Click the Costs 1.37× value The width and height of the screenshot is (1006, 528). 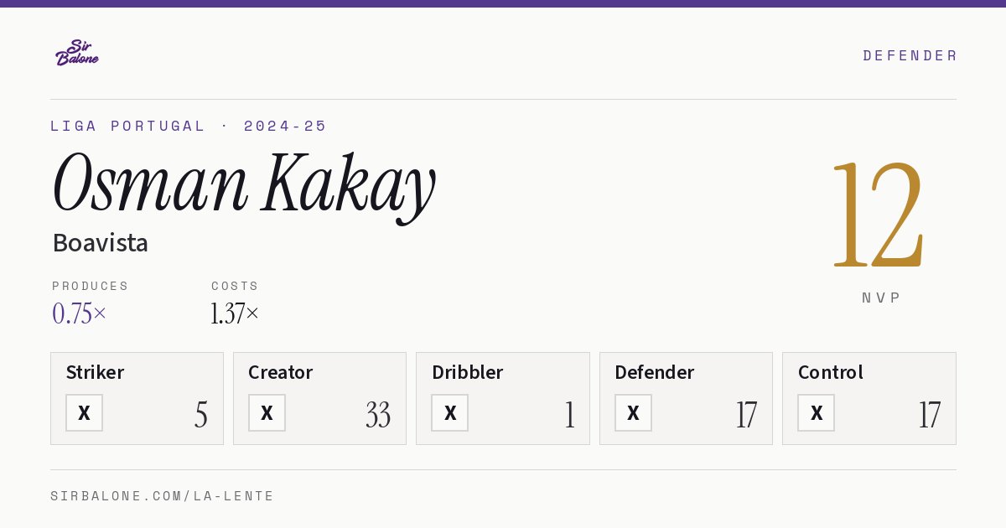pos(235,313)
